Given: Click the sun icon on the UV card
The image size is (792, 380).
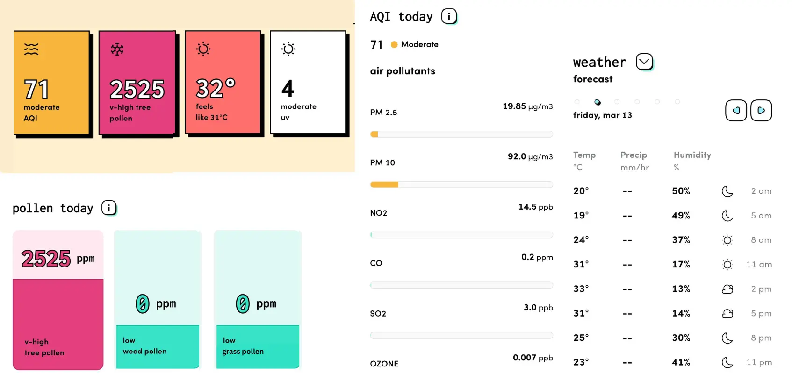Looking at the screenshot, I should click(x=288, y=49).
